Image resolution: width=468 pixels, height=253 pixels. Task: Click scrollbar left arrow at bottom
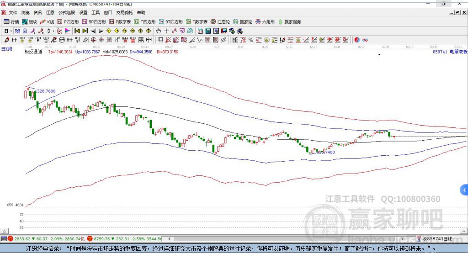coord(169,239)
